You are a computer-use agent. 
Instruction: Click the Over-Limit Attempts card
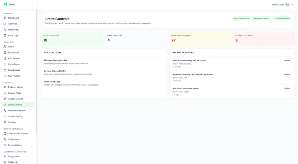200,38
